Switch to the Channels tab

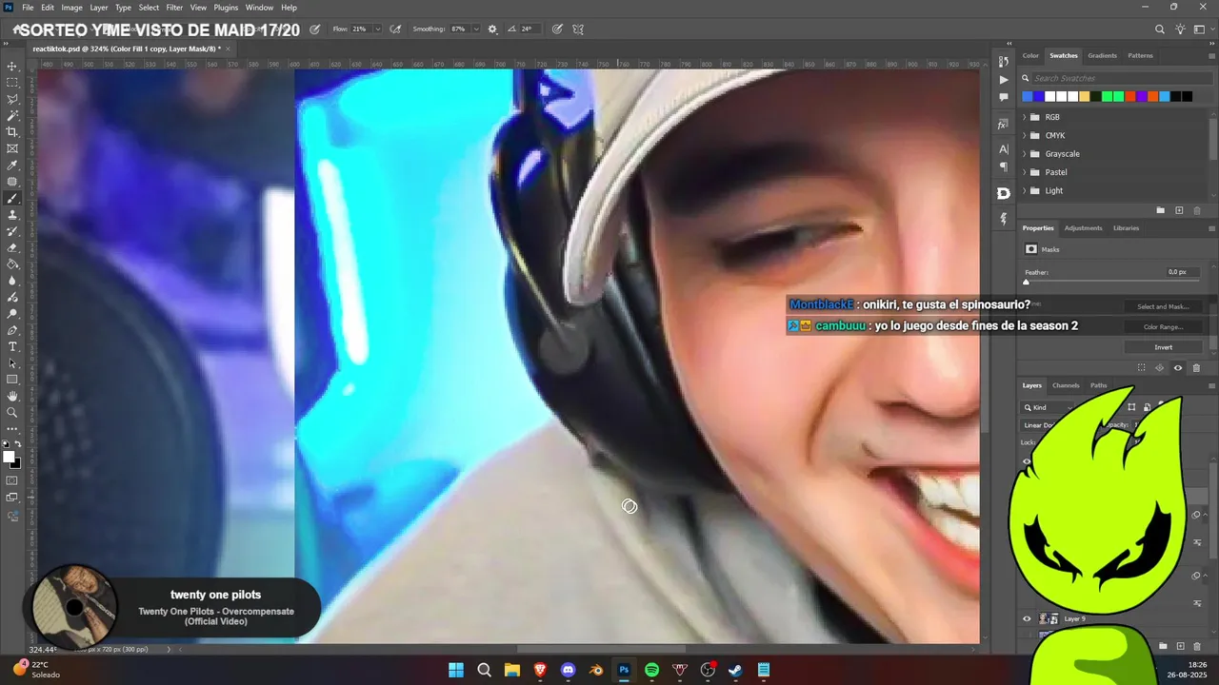(1066, 385)
